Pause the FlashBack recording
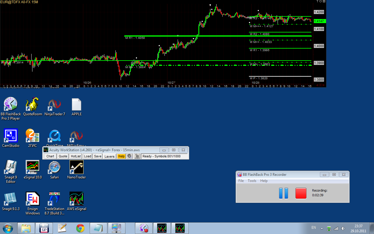This screenshot has height=234, width=374. pos(283,193)
